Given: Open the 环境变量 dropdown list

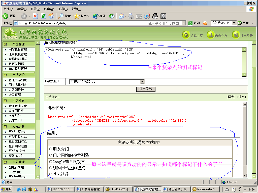Looking at the screenshot, I should (142, 82).
